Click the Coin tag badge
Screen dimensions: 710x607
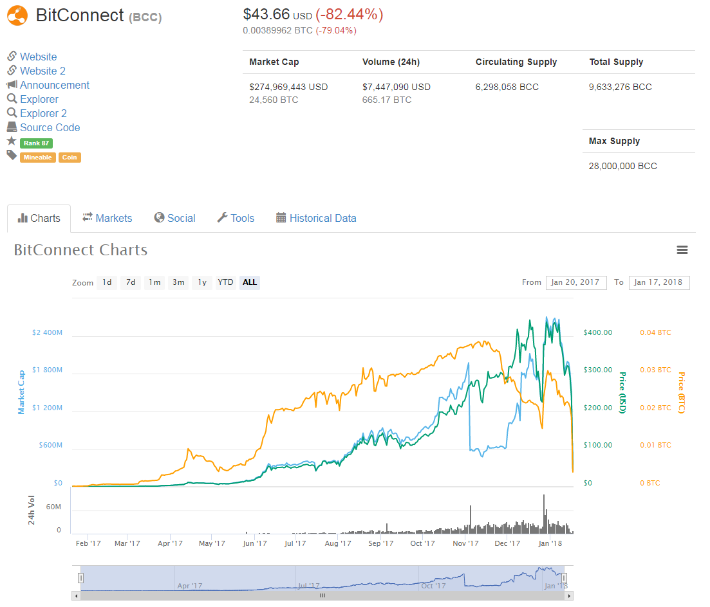point(70,158)
